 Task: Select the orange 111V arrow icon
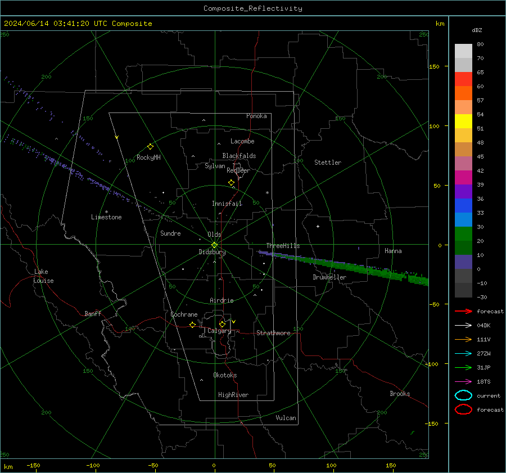(463, 339)
